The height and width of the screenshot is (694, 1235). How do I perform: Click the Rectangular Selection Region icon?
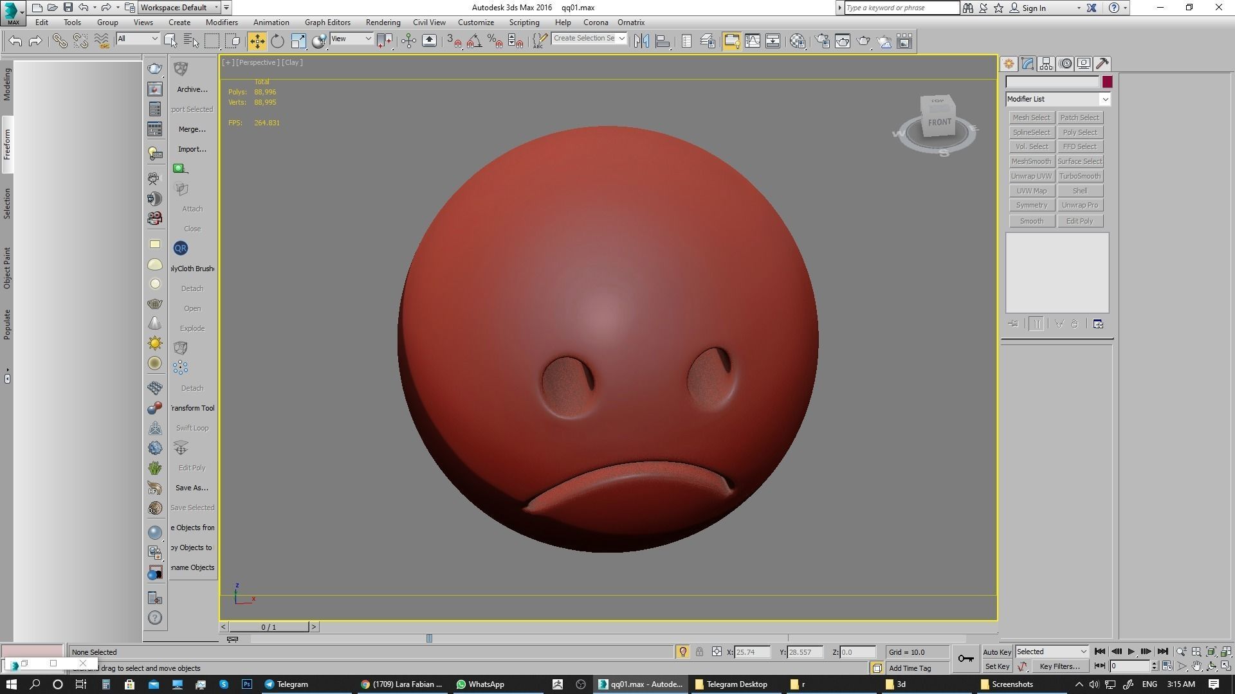coord(212,41)
